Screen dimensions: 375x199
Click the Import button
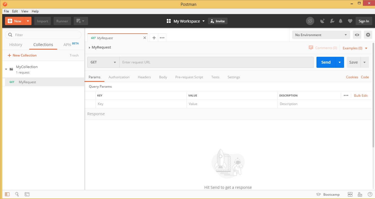coord(43,21)
